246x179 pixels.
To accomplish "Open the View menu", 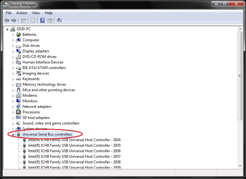I will pyautogui.click(x=36, y=13).
